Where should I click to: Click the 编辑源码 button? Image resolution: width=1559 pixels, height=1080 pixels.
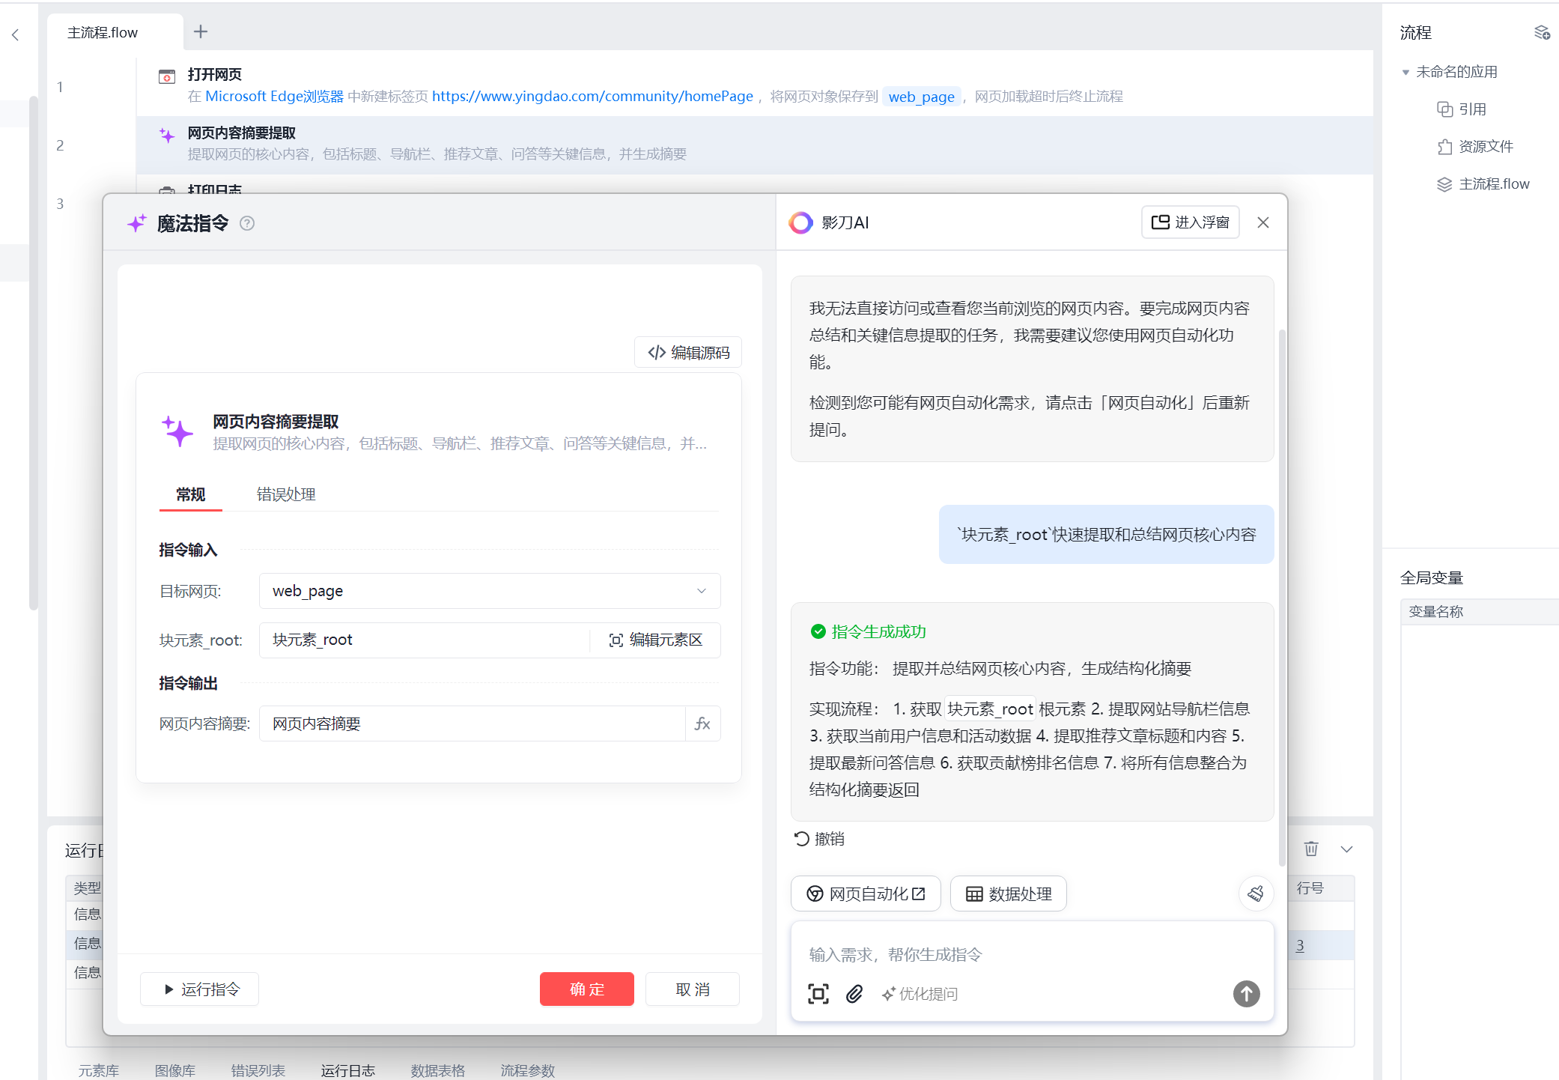(x=688, y=352)
